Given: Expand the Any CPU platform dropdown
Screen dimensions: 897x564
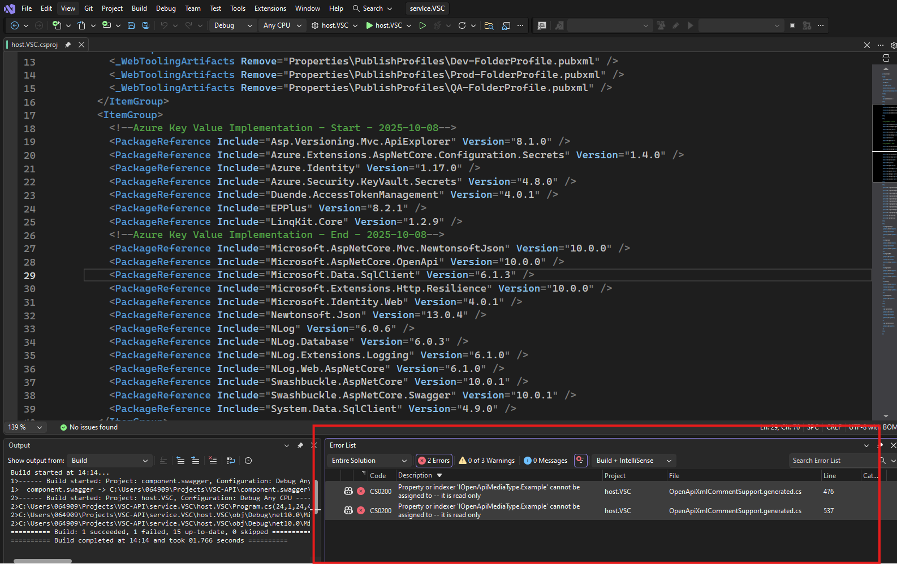Looking at the screenshot, I should (282, 25).
